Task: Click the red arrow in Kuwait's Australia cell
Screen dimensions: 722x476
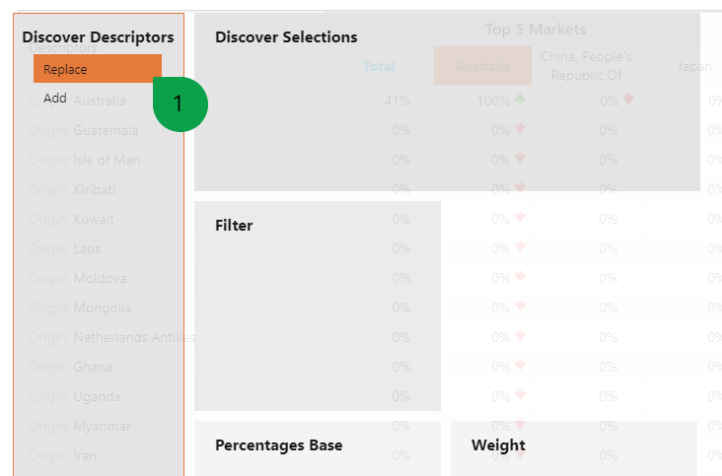Action: [x=521, y=217]
